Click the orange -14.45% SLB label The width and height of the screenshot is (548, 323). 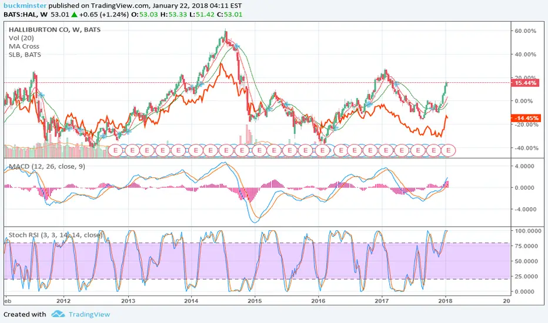[526, 118]
